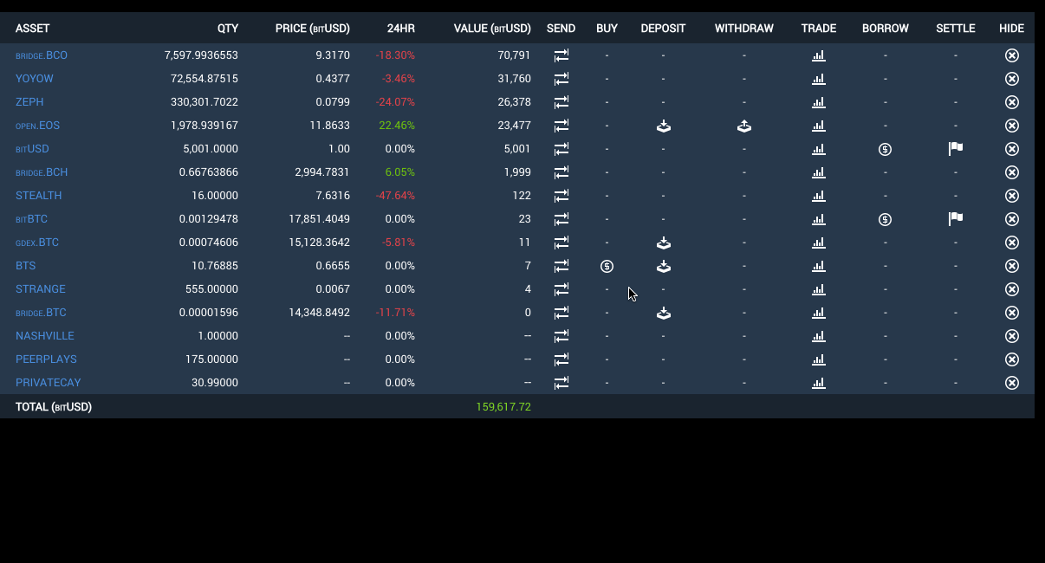Click the 175.00000 quantity cell
The width and height of the screenshot is (1045, 563).
click(x=211, y=359)
